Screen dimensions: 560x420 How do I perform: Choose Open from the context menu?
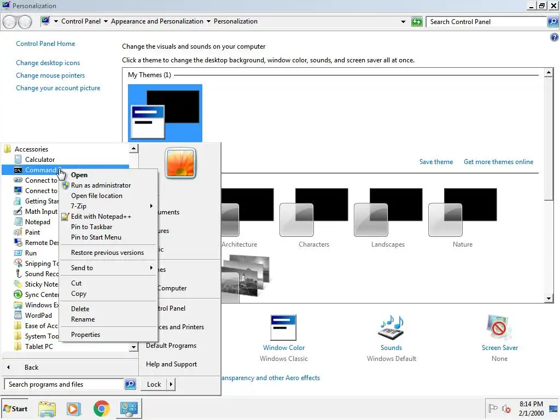pyautogui.click(x=79, y=175)
